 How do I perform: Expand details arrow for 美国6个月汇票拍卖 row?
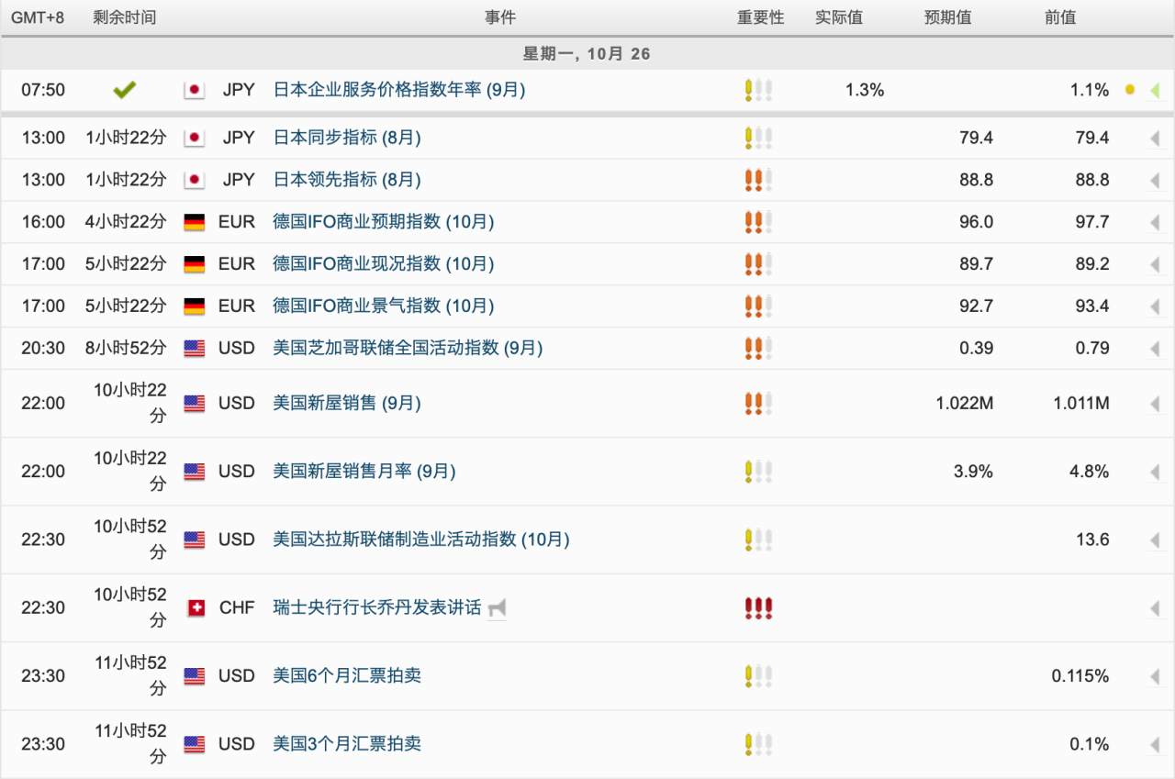(1155, 677)
